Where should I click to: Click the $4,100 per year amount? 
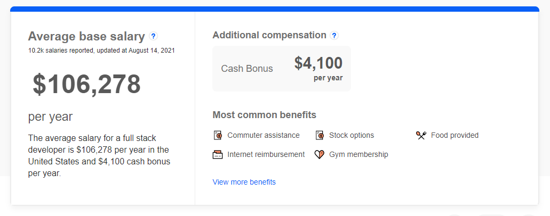pyautogui.click(x=318, y=68)
